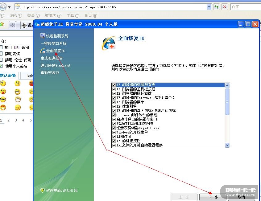
Task: Click the 下一步 button
Action: tap(213, 197)
